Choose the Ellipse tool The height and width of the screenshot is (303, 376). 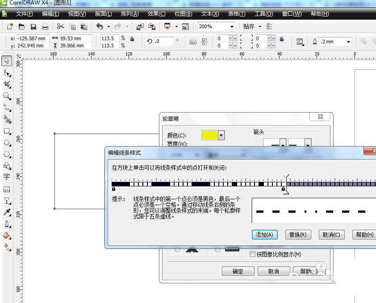coord(7,143)
